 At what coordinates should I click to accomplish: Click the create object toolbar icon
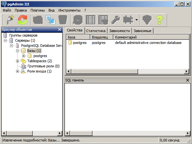(50, 20)
